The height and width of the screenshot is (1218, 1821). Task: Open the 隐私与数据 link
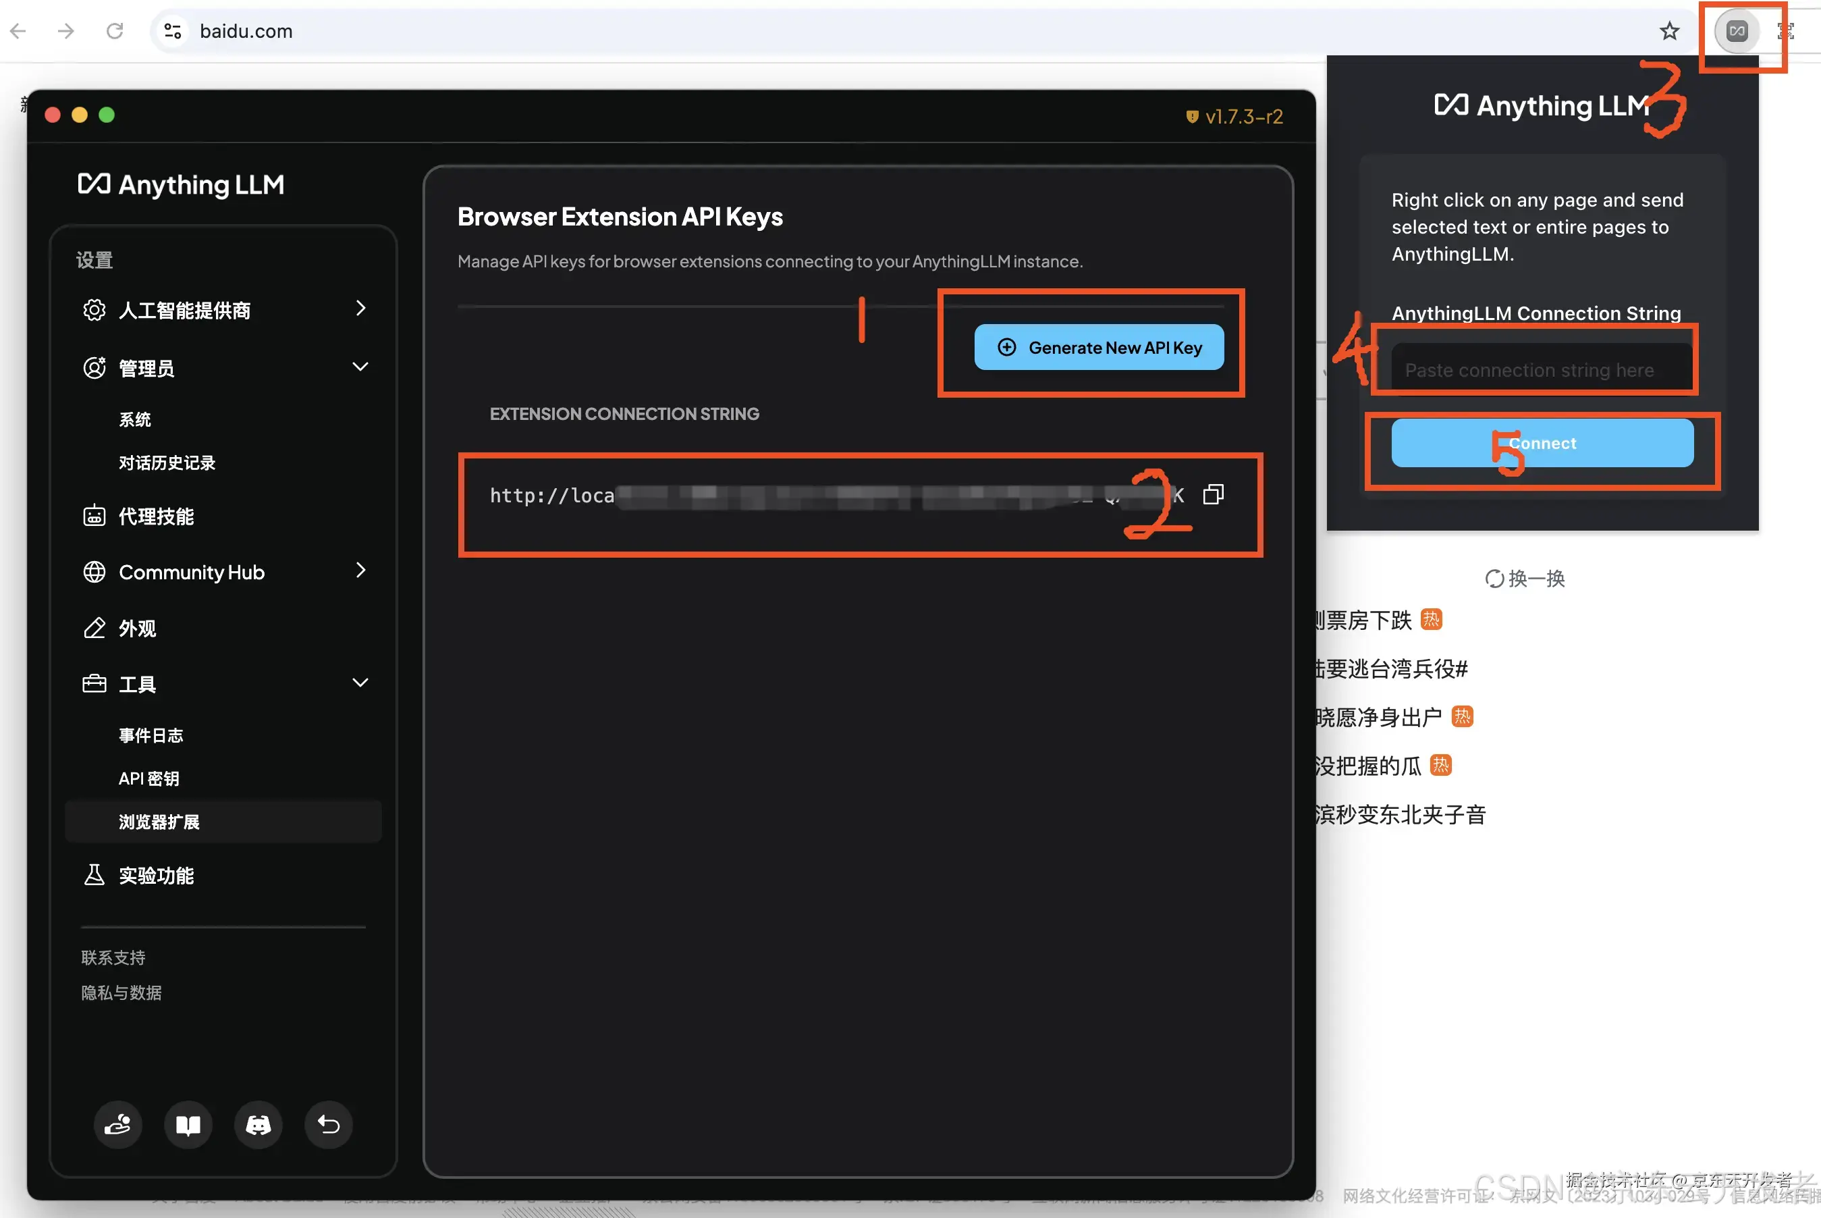click(x=122, y=992)
